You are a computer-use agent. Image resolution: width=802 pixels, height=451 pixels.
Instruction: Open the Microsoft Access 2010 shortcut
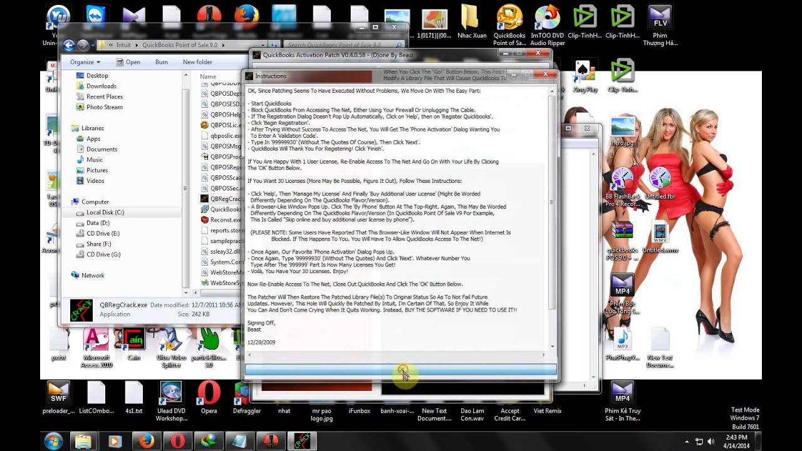(x=96, y=348)
